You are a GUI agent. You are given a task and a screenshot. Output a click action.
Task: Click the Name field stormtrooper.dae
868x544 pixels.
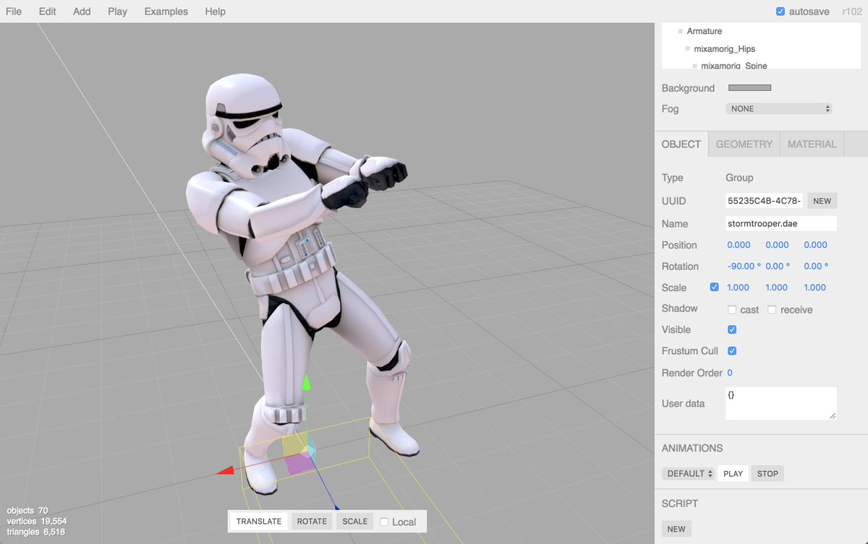[781, 223]
